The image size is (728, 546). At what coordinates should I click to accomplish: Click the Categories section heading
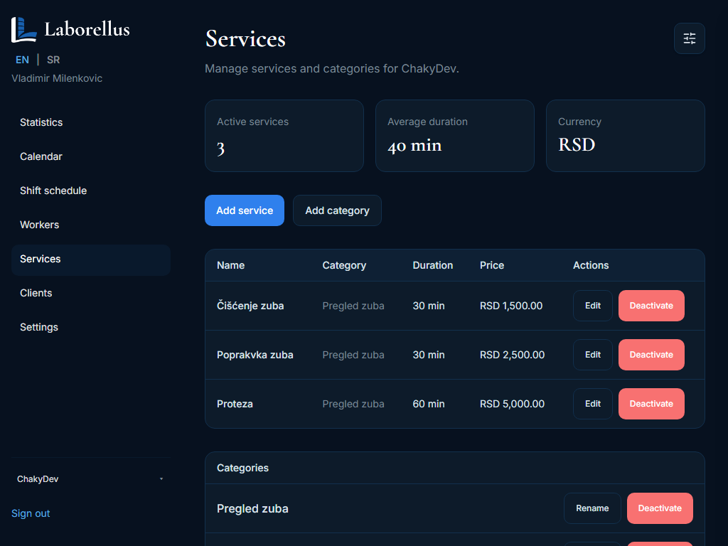(x=243, y=468)
